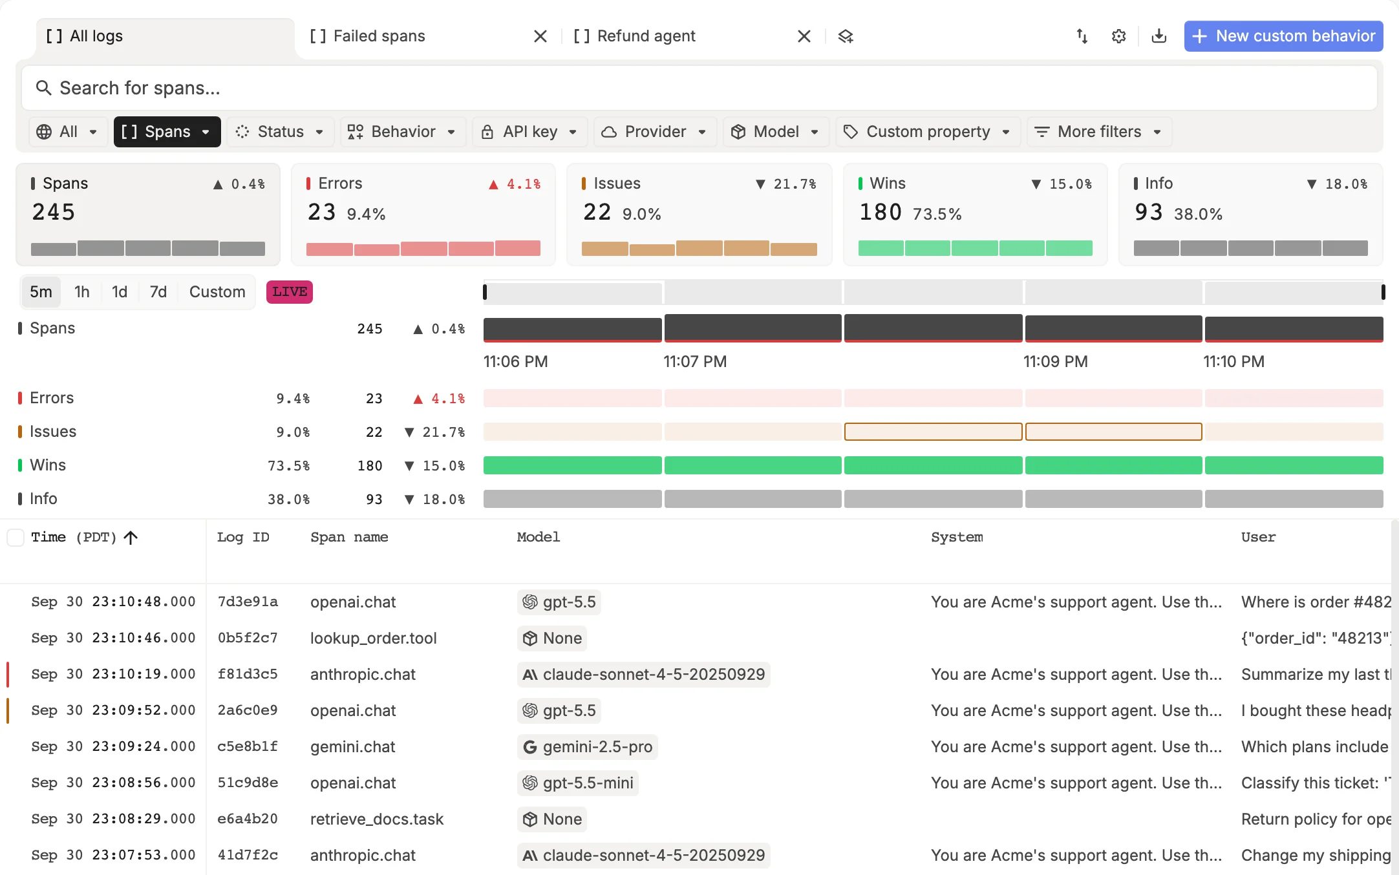Open More filters menu

click(1099, 131)
